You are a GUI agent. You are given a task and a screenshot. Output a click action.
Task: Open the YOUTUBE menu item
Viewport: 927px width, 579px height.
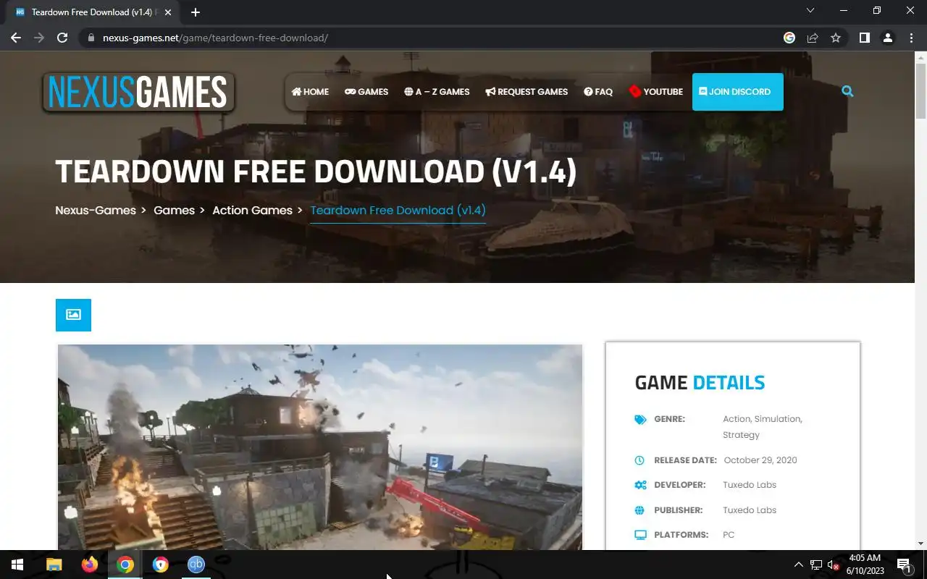(656, 92)
